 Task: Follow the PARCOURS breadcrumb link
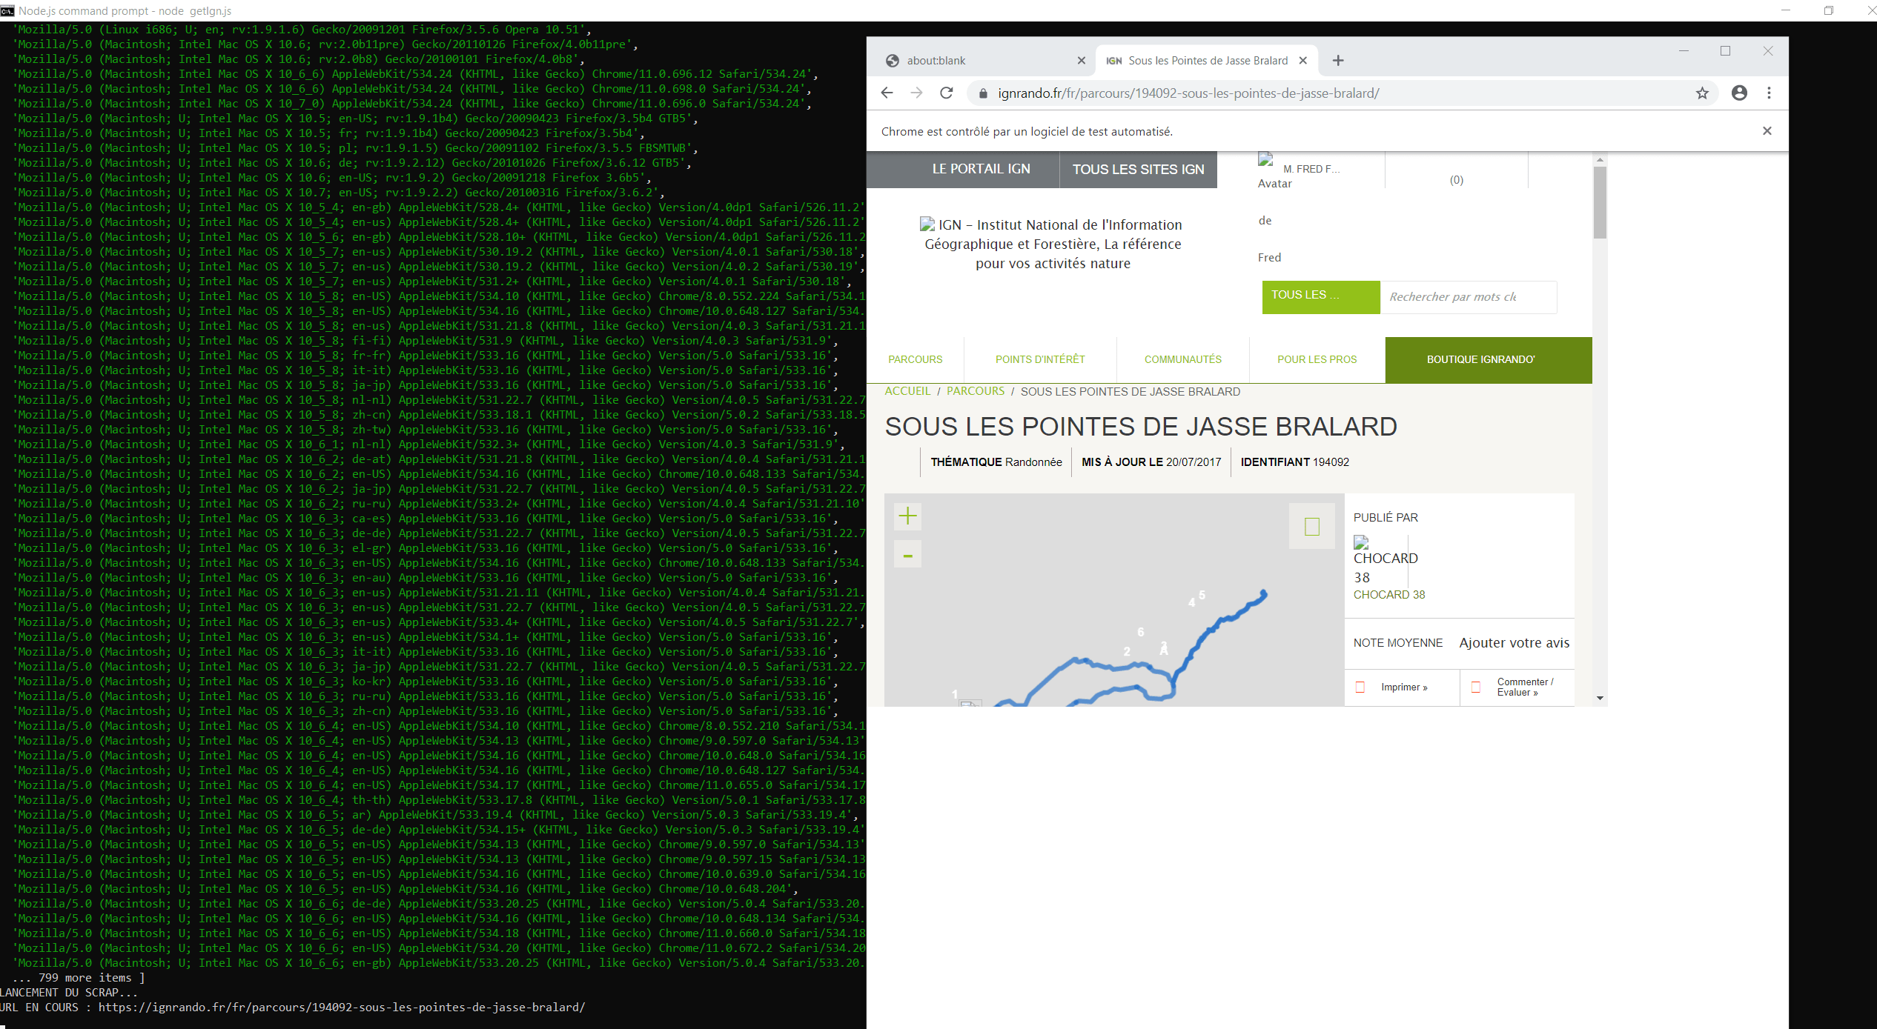point(976,391)
